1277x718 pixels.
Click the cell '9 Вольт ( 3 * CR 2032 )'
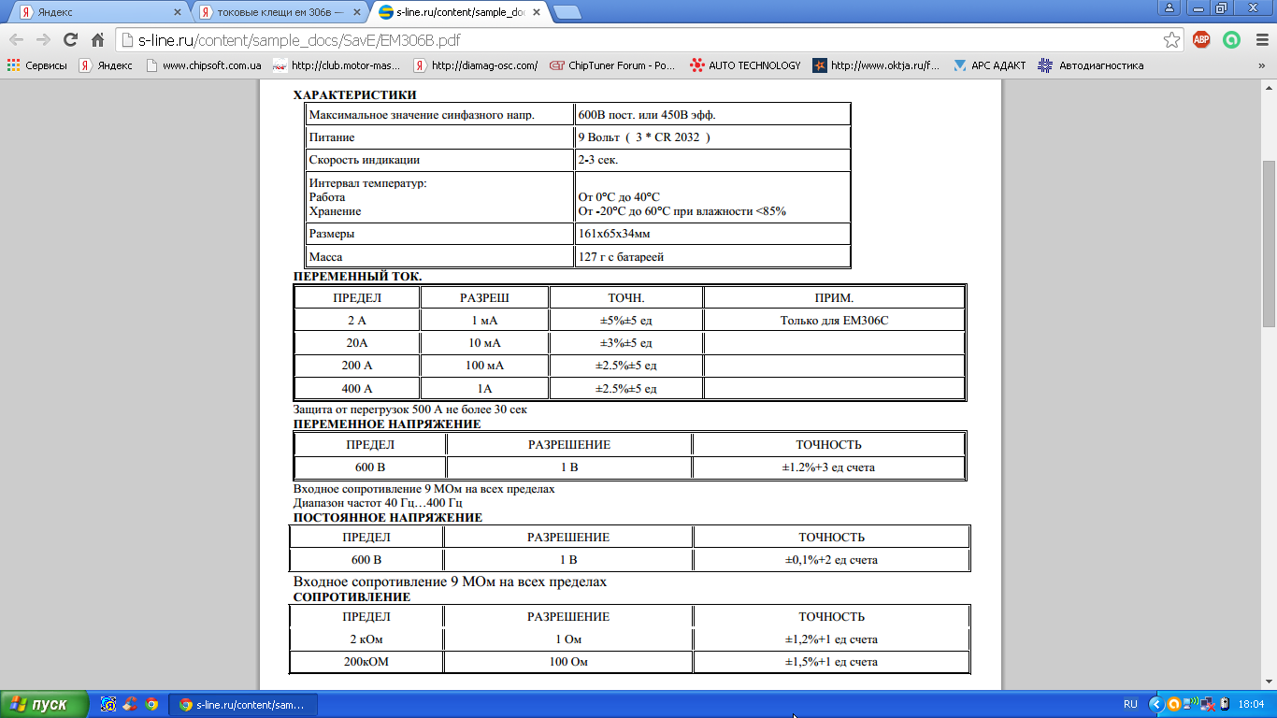[x=712, y=137]
